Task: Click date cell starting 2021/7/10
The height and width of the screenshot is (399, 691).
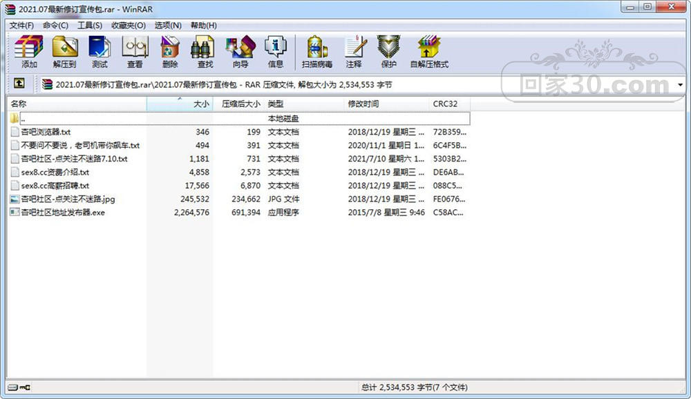Action: point(386,159)
